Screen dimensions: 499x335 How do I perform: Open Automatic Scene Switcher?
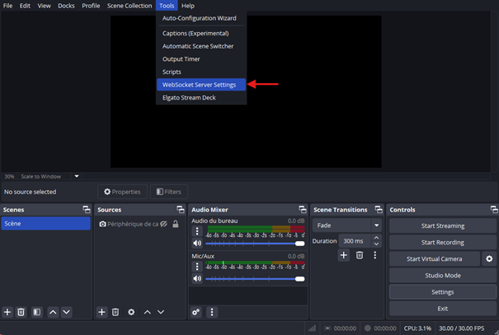(x=201, y=46)
